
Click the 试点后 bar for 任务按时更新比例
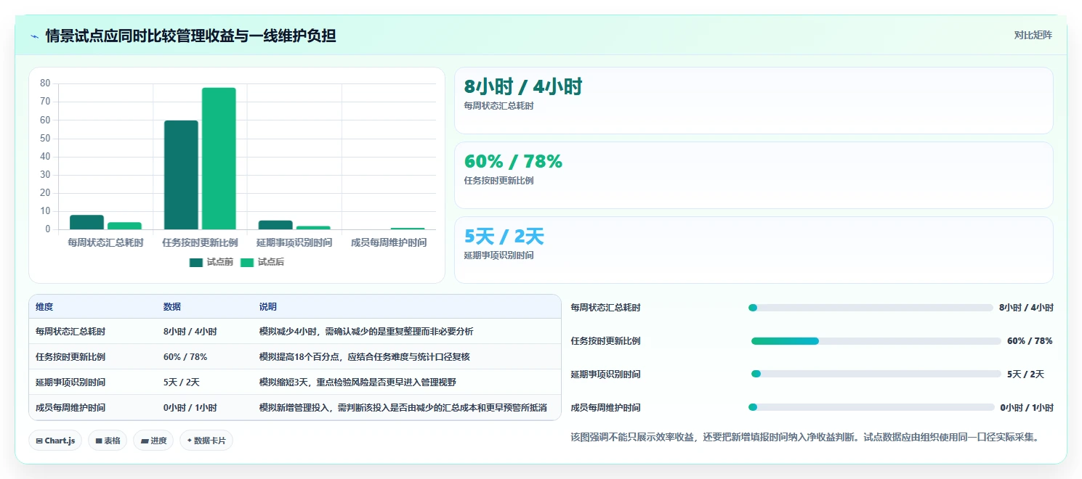(219, 158)
